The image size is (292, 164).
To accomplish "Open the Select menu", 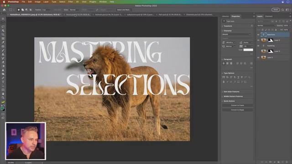I will coord(62,2).
